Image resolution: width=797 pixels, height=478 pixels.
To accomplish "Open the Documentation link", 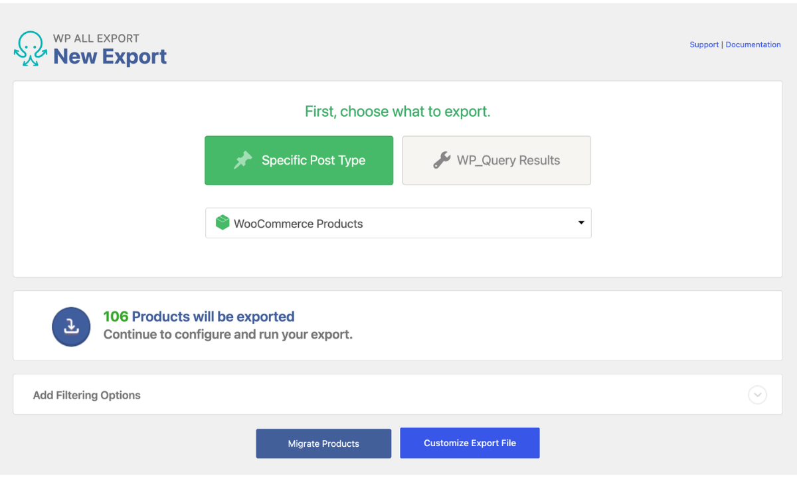I will pyautogui.click(x=753, y=44).
